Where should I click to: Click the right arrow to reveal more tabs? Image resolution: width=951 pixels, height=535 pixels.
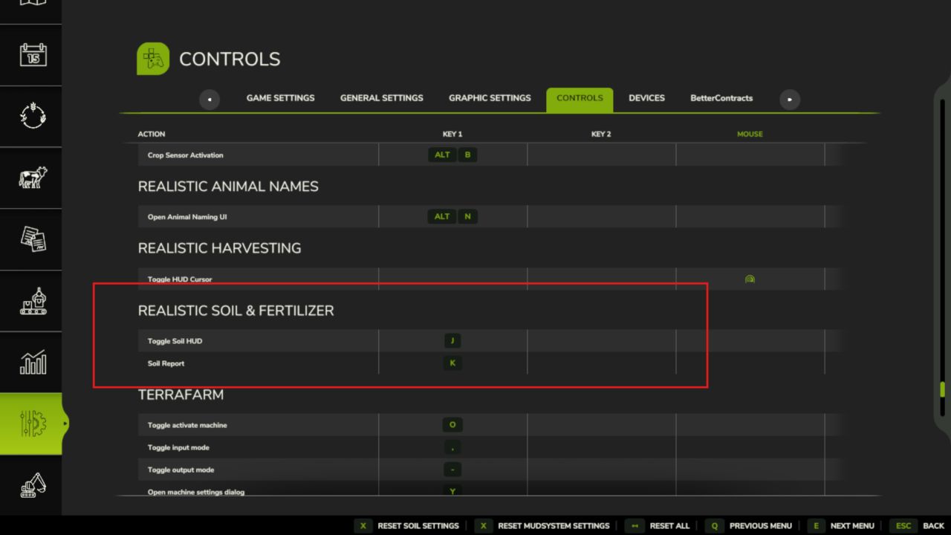pos(790,99)
